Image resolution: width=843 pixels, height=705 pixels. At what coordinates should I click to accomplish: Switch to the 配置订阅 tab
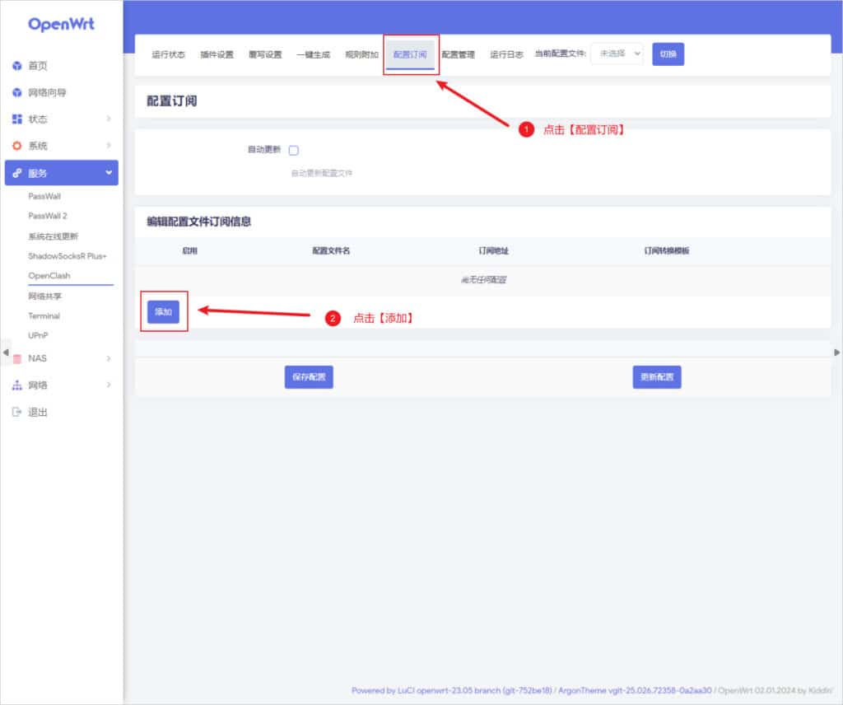click(410, 54)
